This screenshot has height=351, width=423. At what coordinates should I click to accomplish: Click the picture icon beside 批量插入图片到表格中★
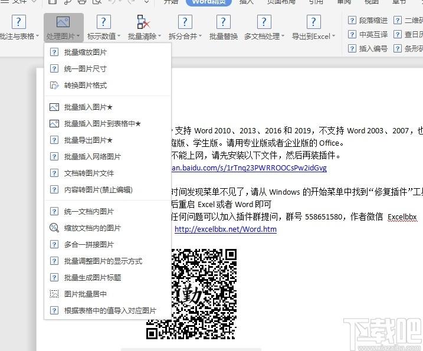point(54,123)
